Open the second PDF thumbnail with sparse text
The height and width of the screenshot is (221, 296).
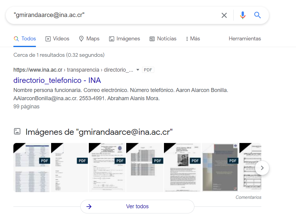tap(69, 168)
